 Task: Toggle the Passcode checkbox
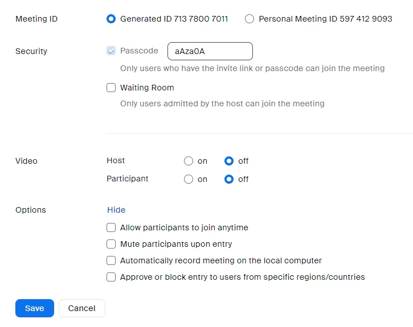point(111,51)
